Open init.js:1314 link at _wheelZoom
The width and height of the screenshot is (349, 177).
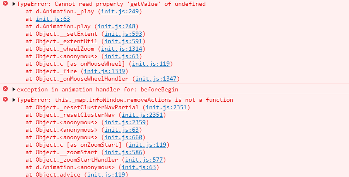pos(122,49)
